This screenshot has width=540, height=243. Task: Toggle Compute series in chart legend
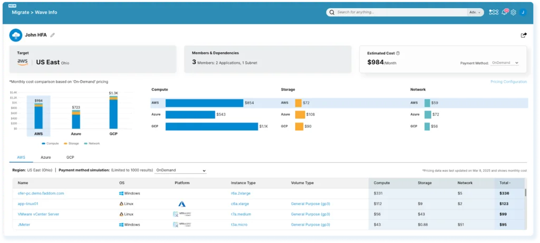tap(51, 143)
